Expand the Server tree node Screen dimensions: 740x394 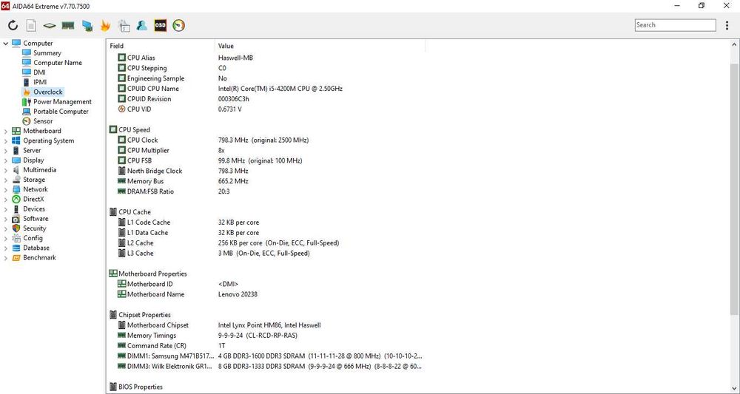(x=6, y=151)
